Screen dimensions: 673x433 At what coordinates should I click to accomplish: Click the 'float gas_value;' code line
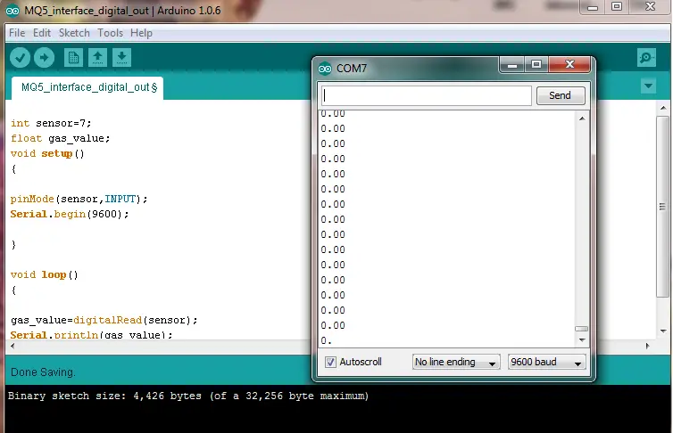pyautogui.click(x=61, y=139)
